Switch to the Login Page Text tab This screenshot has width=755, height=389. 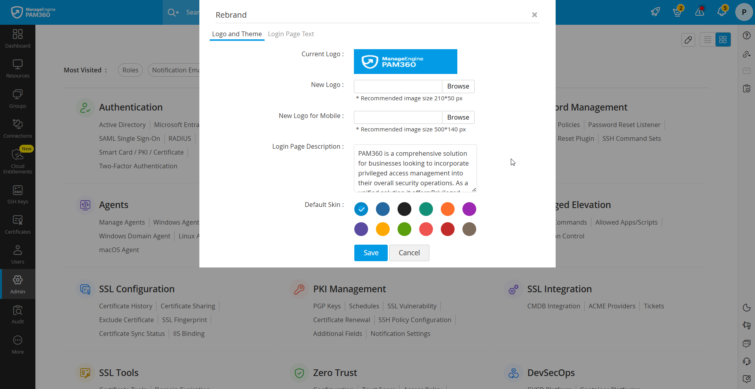[291, 34]
